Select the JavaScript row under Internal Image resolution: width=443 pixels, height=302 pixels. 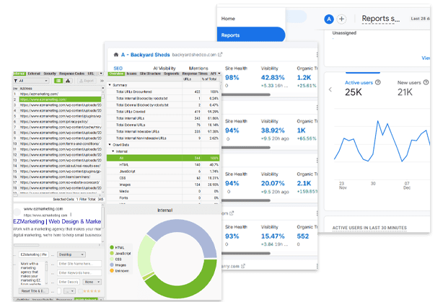(163, 172)
